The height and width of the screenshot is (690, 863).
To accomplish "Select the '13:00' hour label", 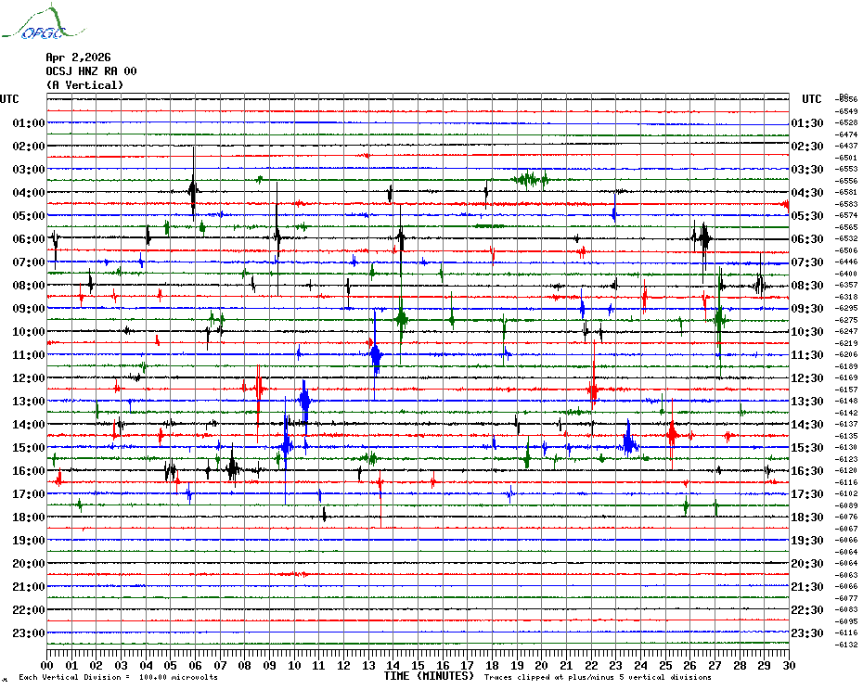I will click(29, 402).
